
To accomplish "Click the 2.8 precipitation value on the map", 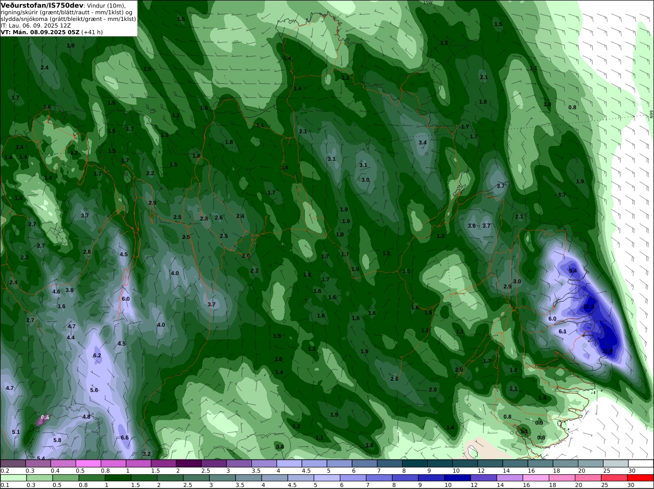I will click(x=204, y=219).
